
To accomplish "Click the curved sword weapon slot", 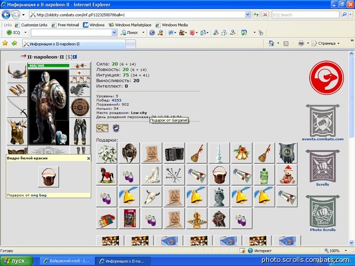I will 17,107.
